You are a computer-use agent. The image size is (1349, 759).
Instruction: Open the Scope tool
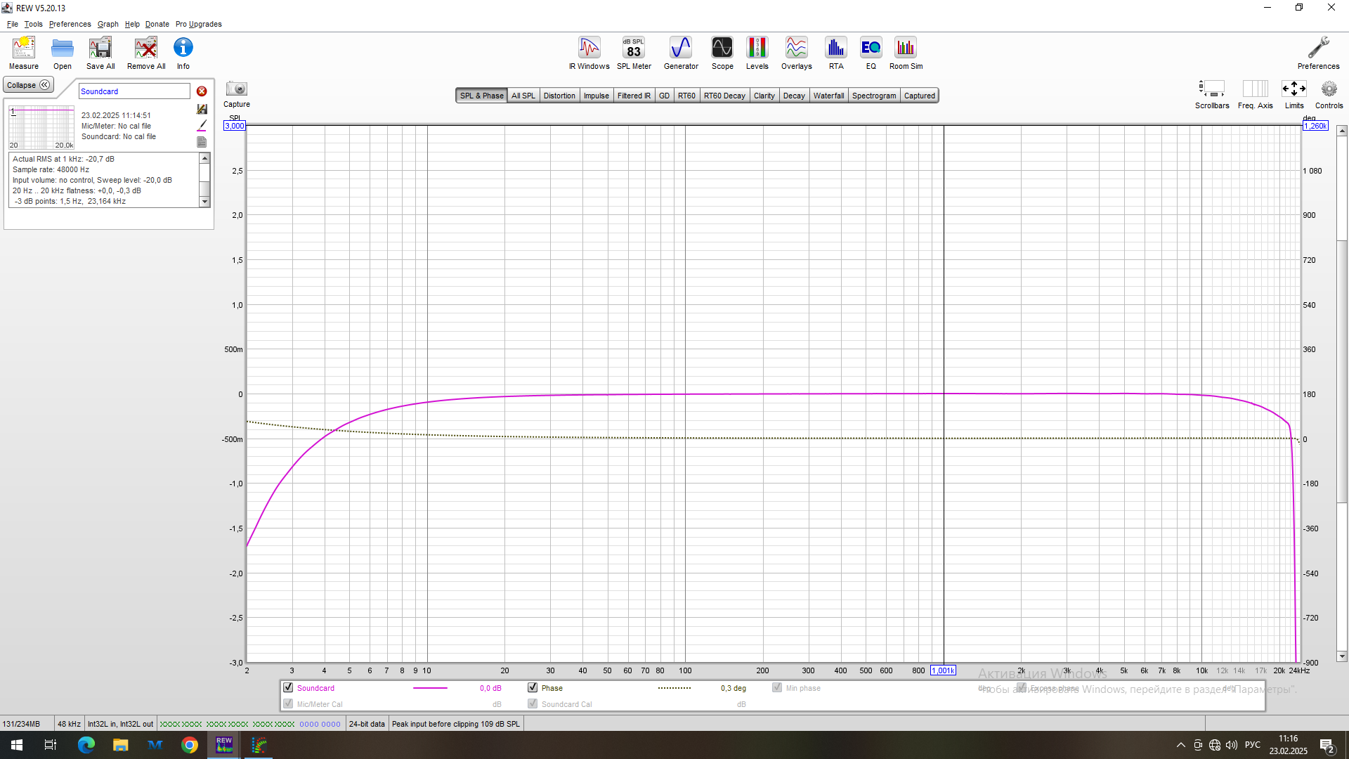pyautogui.click(x=722, y=53)
